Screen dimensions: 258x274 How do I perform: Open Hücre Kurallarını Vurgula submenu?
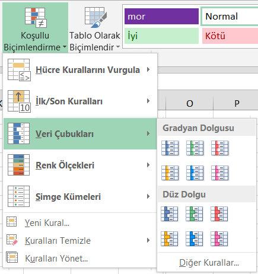point(80,70)
